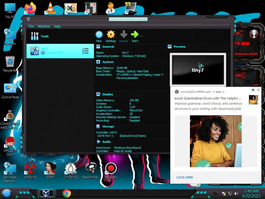Select the Recycle Bin desktop icon
Viewport: 265px width, 199px height.
[x=10, y=64]
